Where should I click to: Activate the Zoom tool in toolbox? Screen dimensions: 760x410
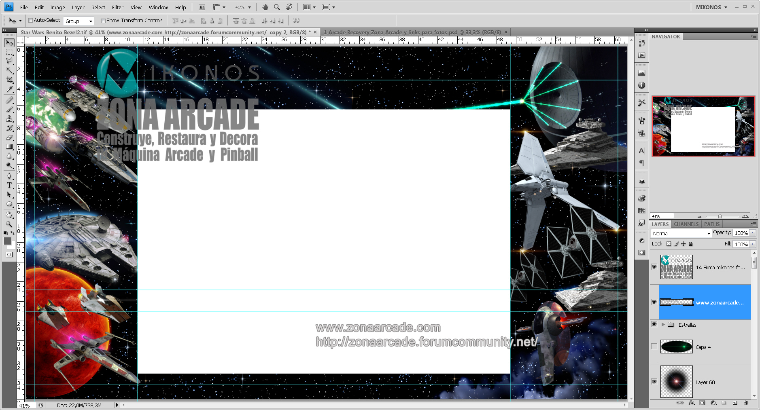9,224
